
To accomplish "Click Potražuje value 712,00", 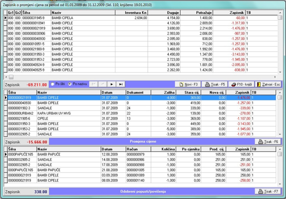I will [x=197, y=44].
